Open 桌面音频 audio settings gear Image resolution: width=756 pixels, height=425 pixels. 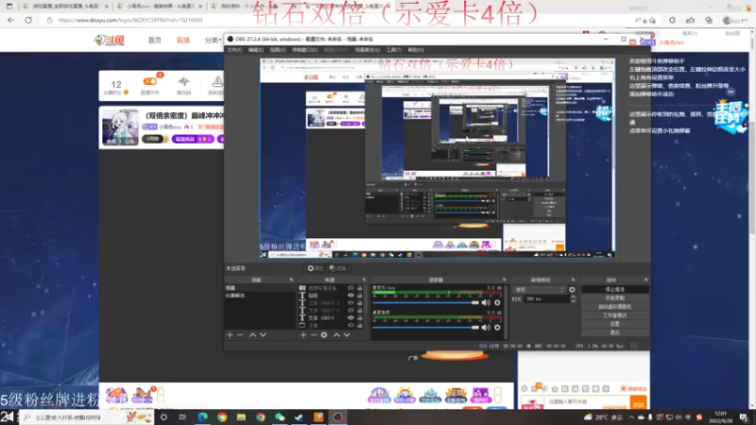coord(497,328)
